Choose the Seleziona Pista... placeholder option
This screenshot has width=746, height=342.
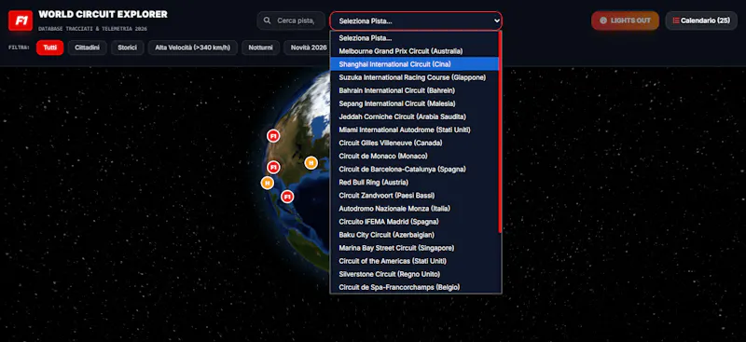click(414, 37)
